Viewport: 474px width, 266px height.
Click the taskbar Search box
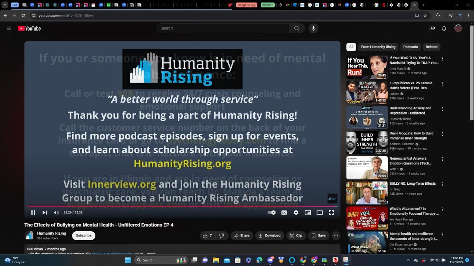(x=160, y=260)
